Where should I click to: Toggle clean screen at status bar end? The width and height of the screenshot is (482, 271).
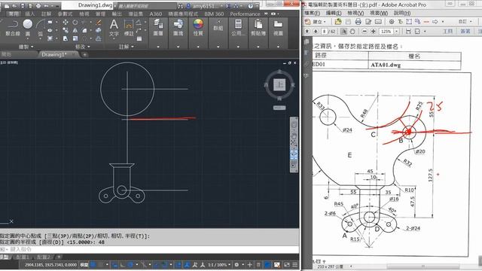[287, 264]
